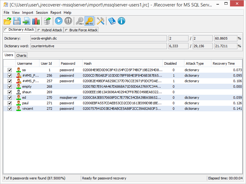Click the user icon for vincent
The image size is (246, 184).
[x=19, y=109]
